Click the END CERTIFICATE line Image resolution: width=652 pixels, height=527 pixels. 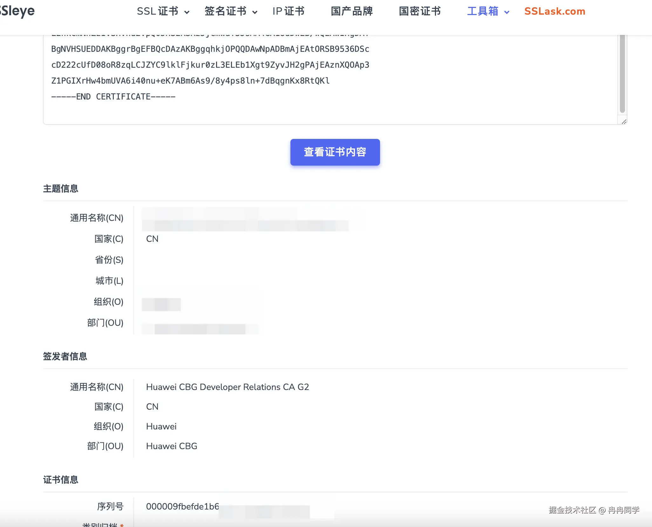(x=113, y=97)
